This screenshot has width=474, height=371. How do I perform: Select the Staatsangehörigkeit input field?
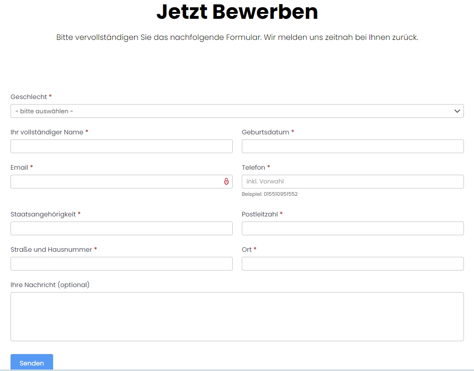tap(121, 228)
